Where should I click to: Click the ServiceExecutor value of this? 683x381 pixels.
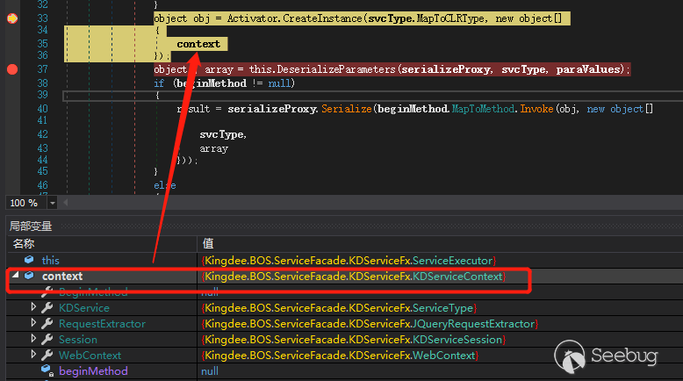349,261
